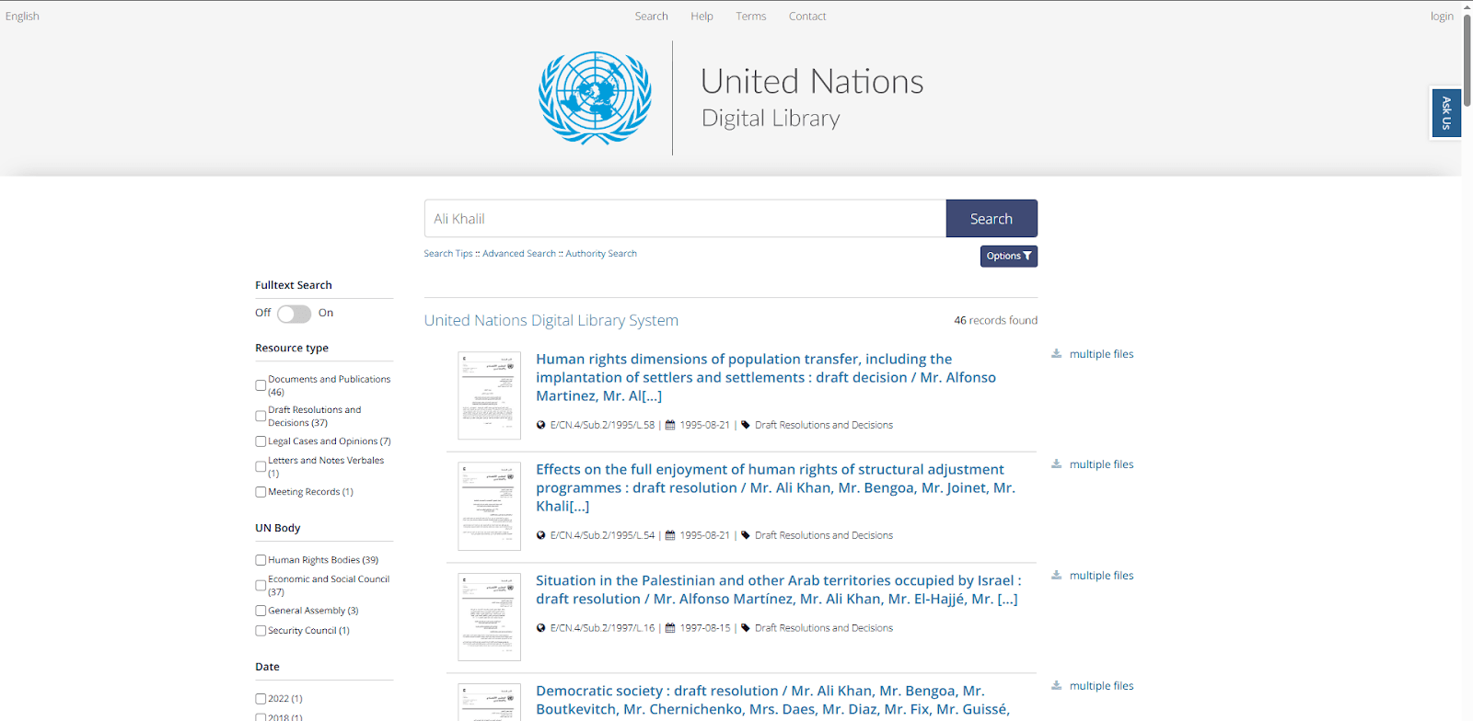
Task: Check Meeting Records (1) filter
Action: pos(261,492)
